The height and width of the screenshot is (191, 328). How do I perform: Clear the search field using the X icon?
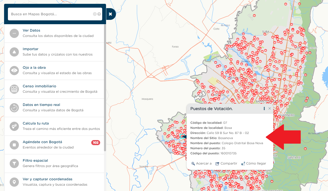(95, 14)
